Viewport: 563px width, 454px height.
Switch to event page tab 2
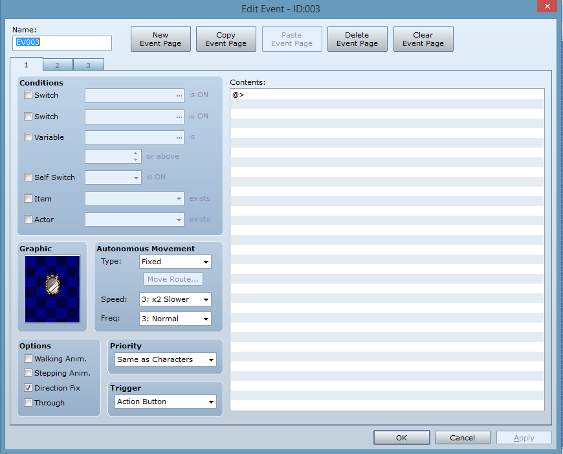pos(58,65)
